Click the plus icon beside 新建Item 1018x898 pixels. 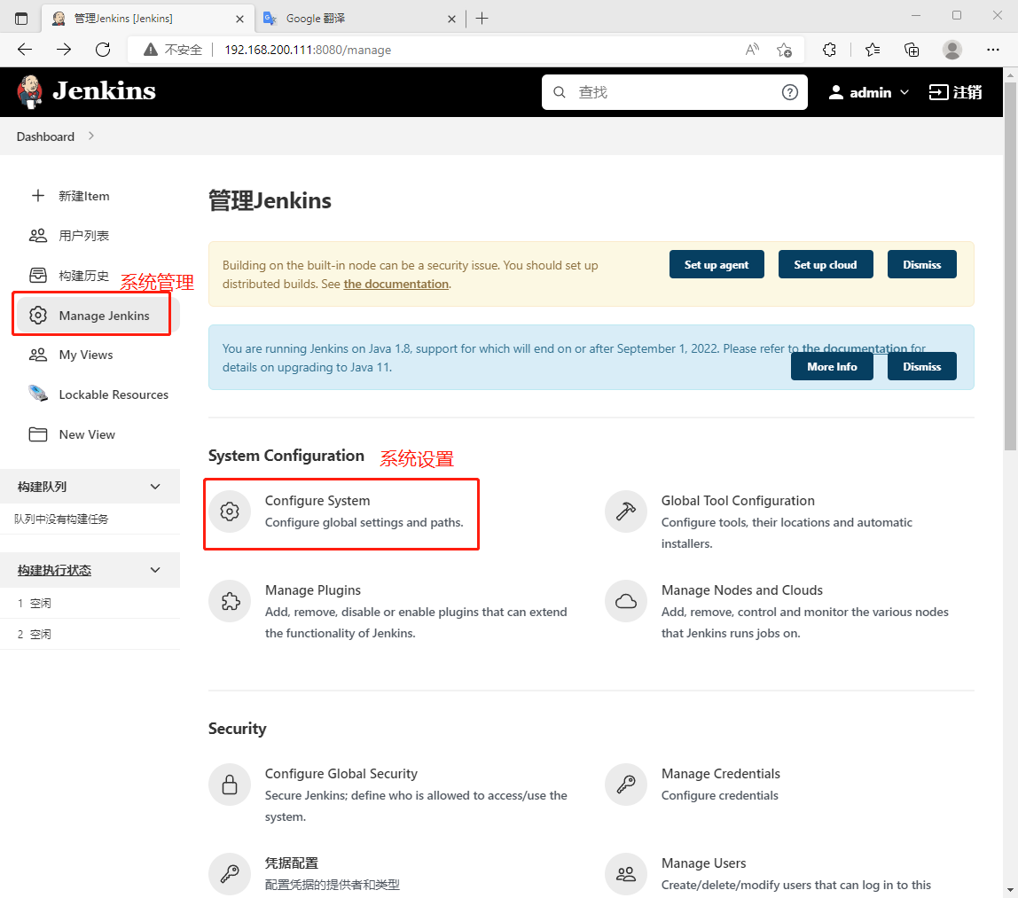click(x=38, y=195)
